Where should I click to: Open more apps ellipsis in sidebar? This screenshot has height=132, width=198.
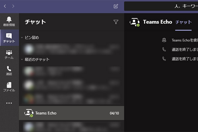click(9, 103)
